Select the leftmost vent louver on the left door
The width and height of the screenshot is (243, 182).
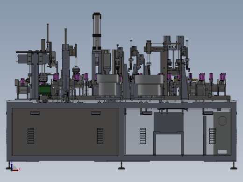point(31,136)
